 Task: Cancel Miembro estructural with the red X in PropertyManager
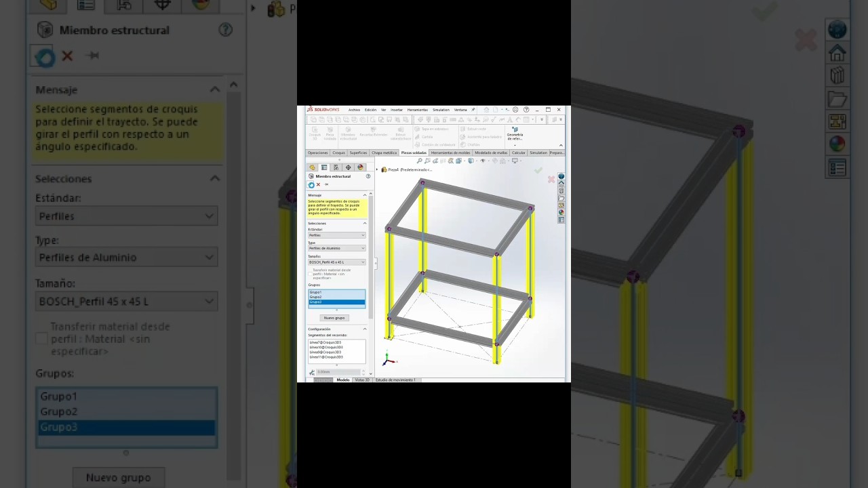tap(318, 185)
